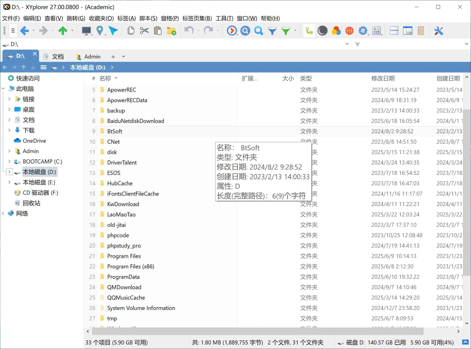Go up a level with green Up arrow
Screen dimensions: 471x349
[x=63, y=31]
